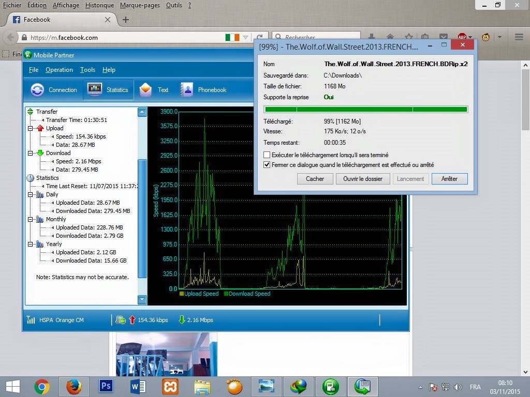
Task: Open the monkey face extension icon
Action: click(x=485, y=37)
